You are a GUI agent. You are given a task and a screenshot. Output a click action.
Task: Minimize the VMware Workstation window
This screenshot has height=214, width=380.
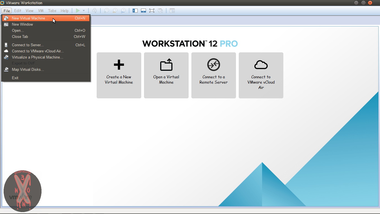(356, 3)
